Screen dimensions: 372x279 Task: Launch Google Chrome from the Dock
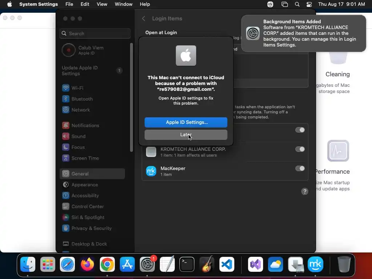pyautogui.click(x=107, y=264)
